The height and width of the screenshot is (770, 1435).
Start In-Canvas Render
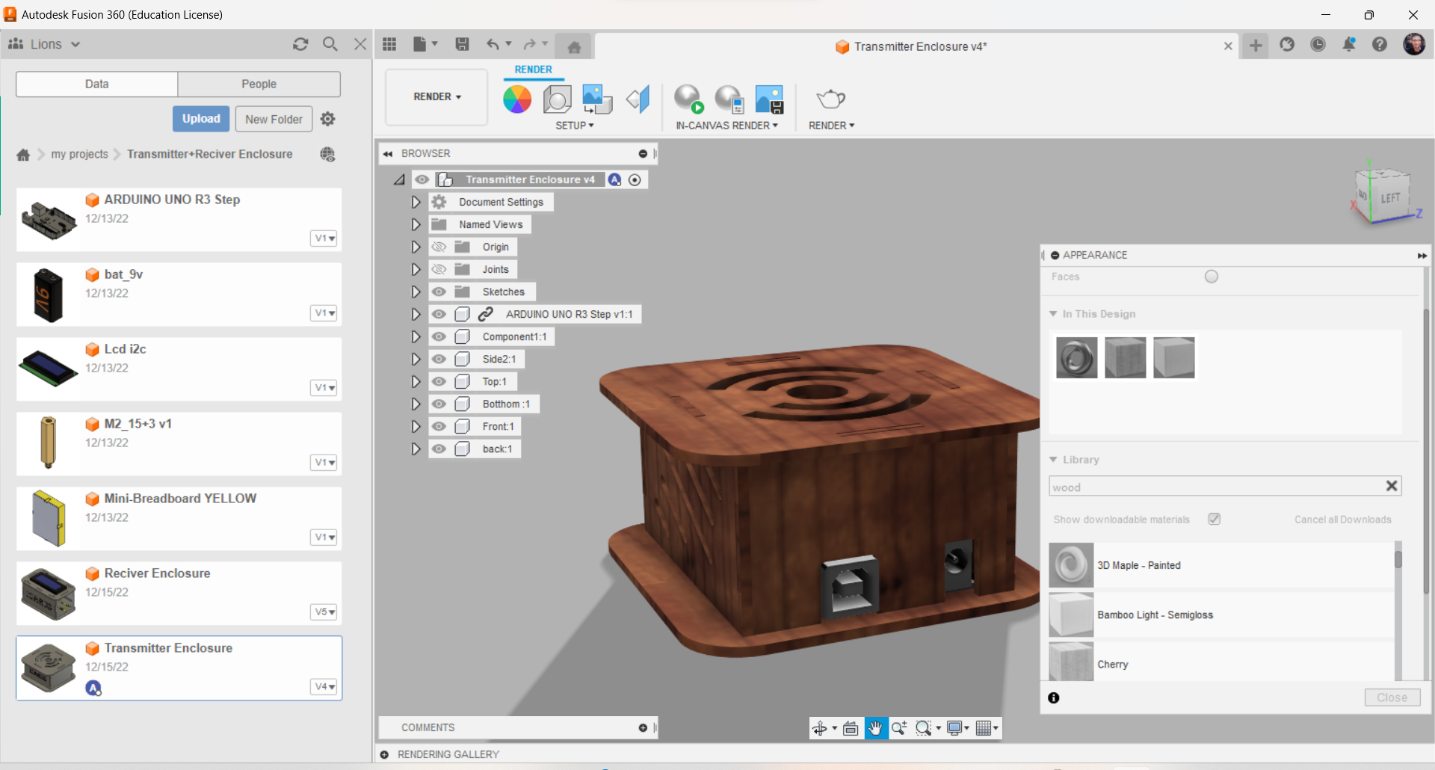(x=688, y=99)
